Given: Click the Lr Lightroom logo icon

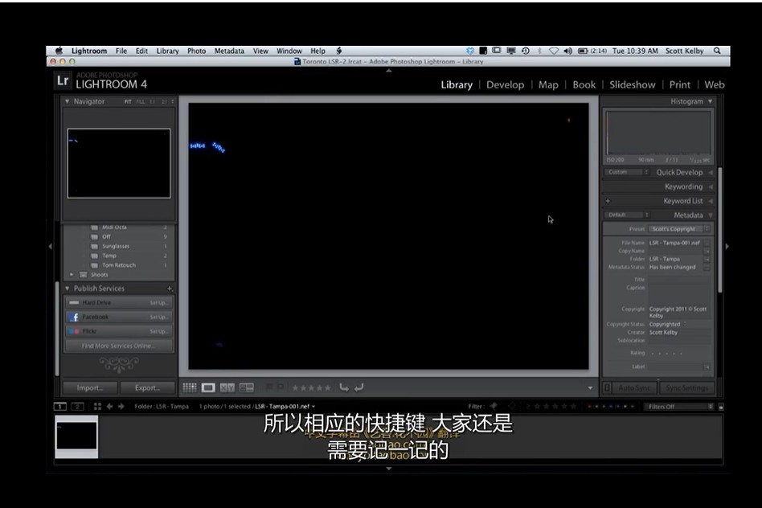Looking at the screenshot, I should coord(63,80).
